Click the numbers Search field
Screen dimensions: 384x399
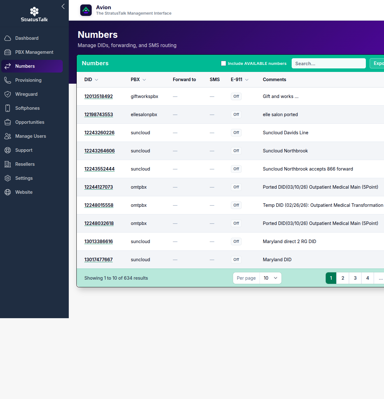tap(329, 63)
